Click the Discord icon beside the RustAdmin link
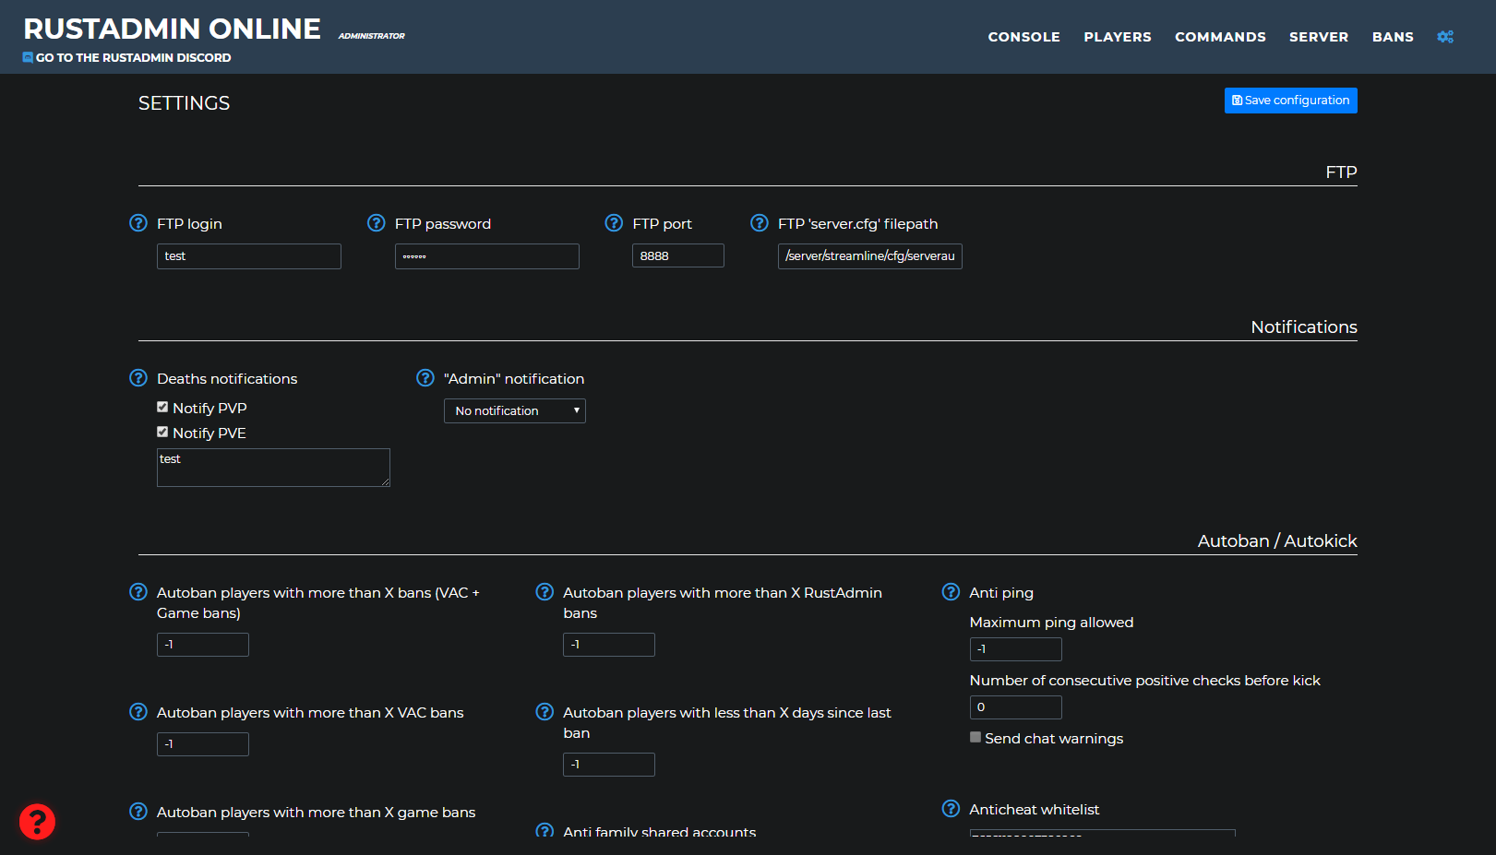 [28, 57]
